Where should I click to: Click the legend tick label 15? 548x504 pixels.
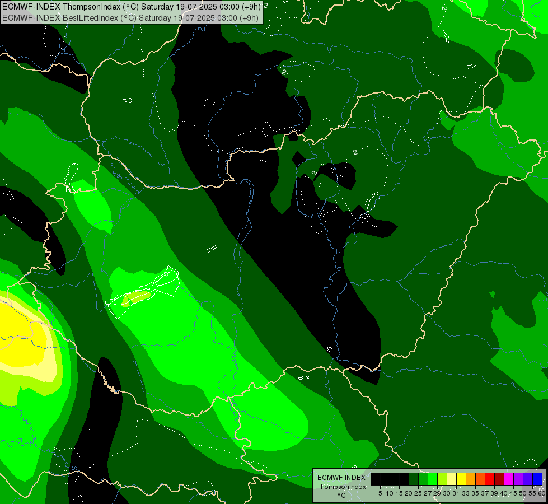point(399,493)
